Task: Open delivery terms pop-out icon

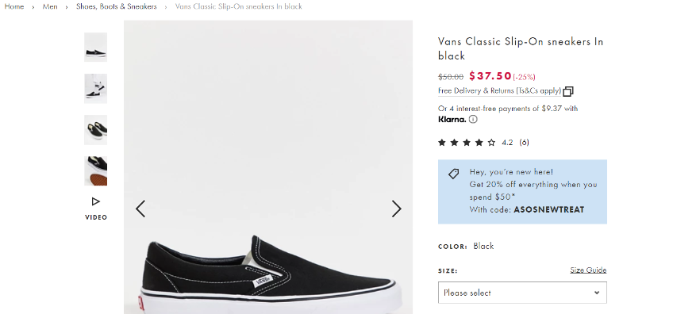Action: (x=568, y=91)
